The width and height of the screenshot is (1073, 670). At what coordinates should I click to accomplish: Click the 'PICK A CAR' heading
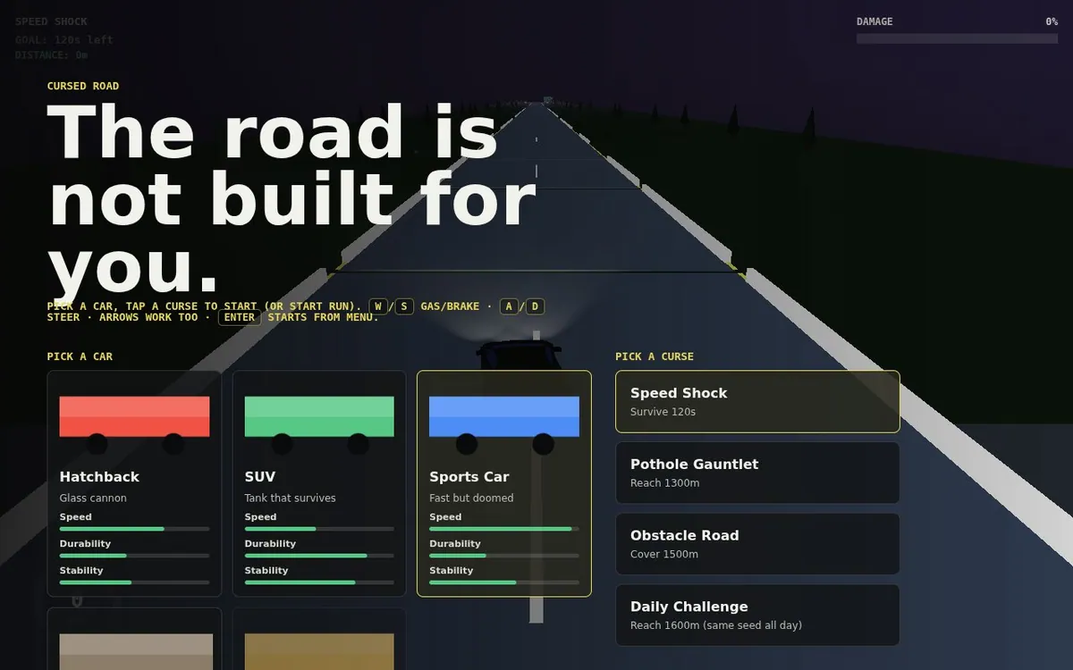point(80,356)
